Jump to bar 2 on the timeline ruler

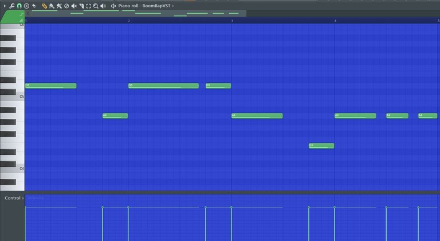(x=129, y=21)
